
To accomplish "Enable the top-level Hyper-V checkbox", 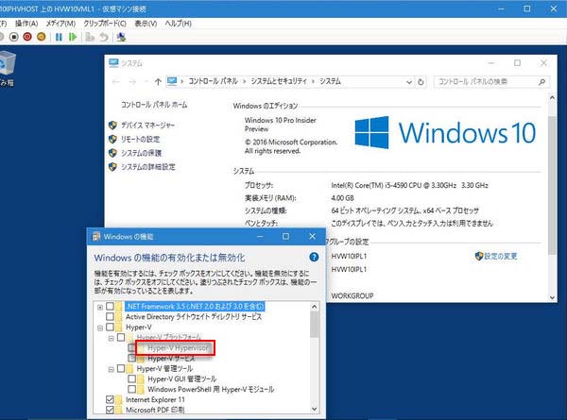I will coord(110,328).
